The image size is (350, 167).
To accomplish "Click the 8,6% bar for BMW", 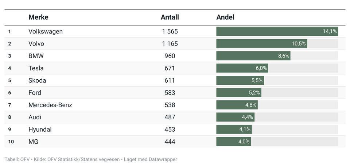I will 253,56.
